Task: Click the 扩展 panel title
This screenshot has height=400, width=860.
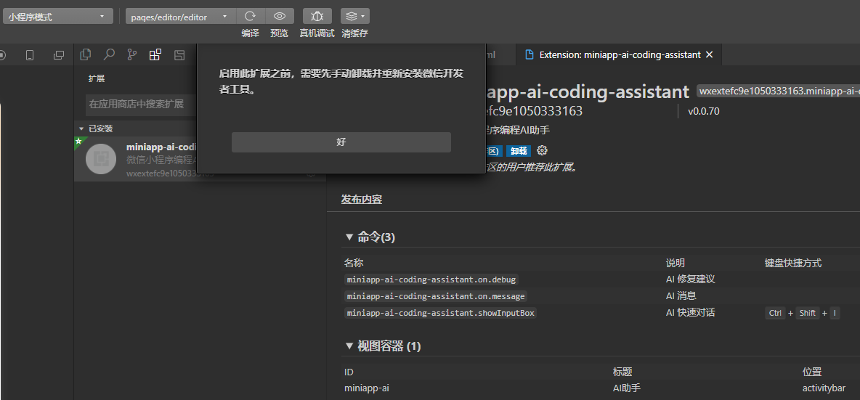Action: click(x=97, y=79)
